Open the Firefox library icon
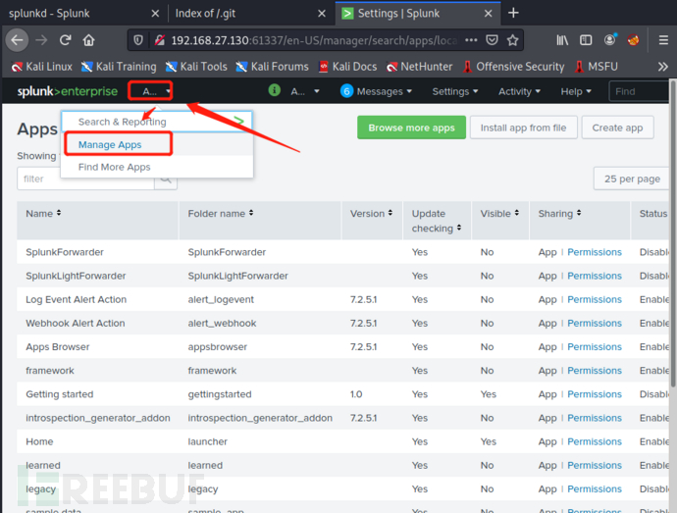 [562, 40]
